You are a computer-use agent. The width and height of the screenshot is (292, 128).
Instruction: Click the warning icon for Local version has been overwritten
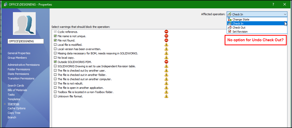tap(166, 49)
